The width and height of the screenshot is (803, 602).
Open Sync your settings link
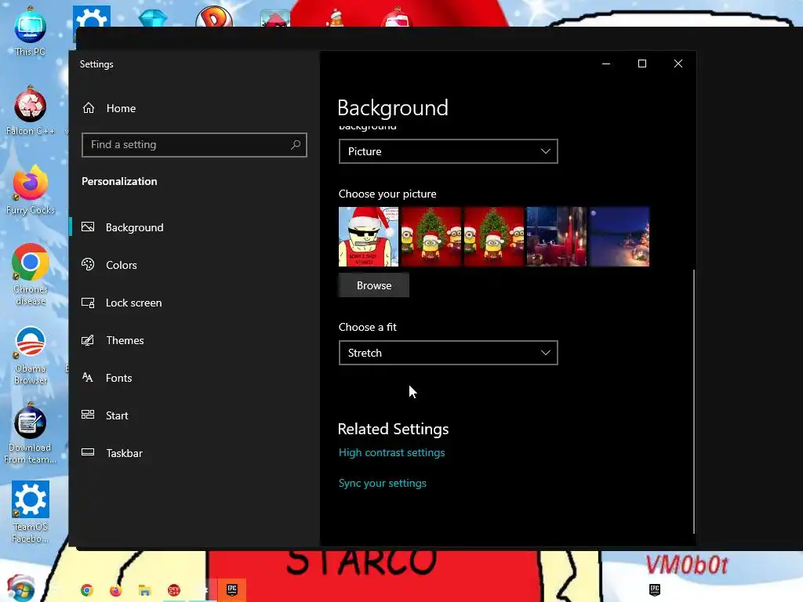(383, 483)
